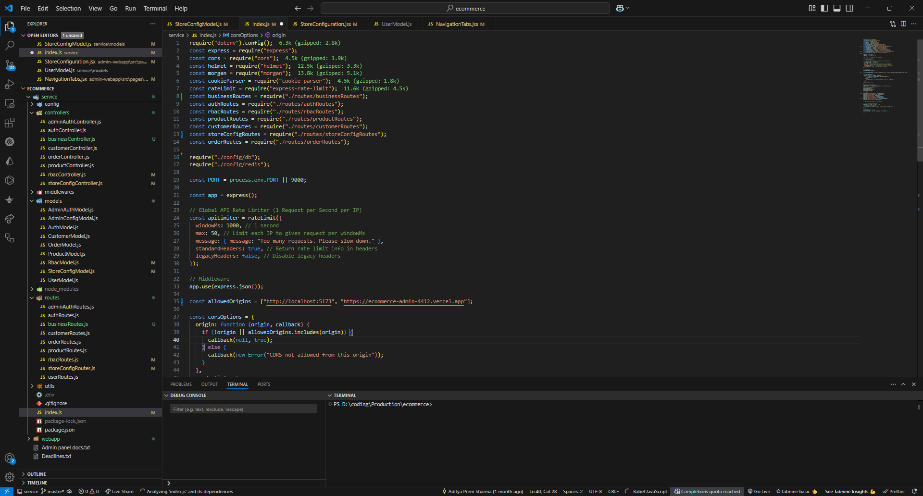Open Source Control view with 122 badge
This screenshot has width=923, height=496.
pyautogui.click(x=10, y=65)
